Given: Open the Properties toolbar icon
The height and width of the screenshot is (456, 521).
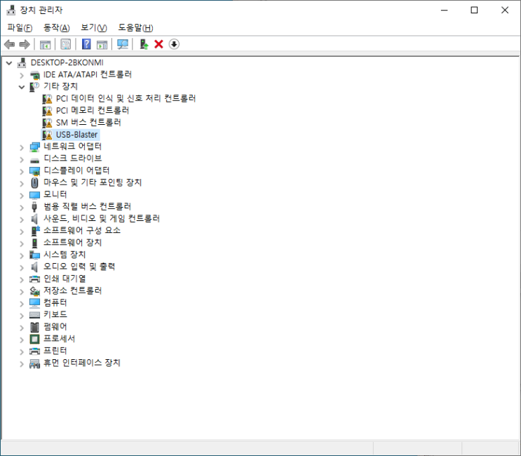Looking at the screenshot, I should (x=66, y=44).
